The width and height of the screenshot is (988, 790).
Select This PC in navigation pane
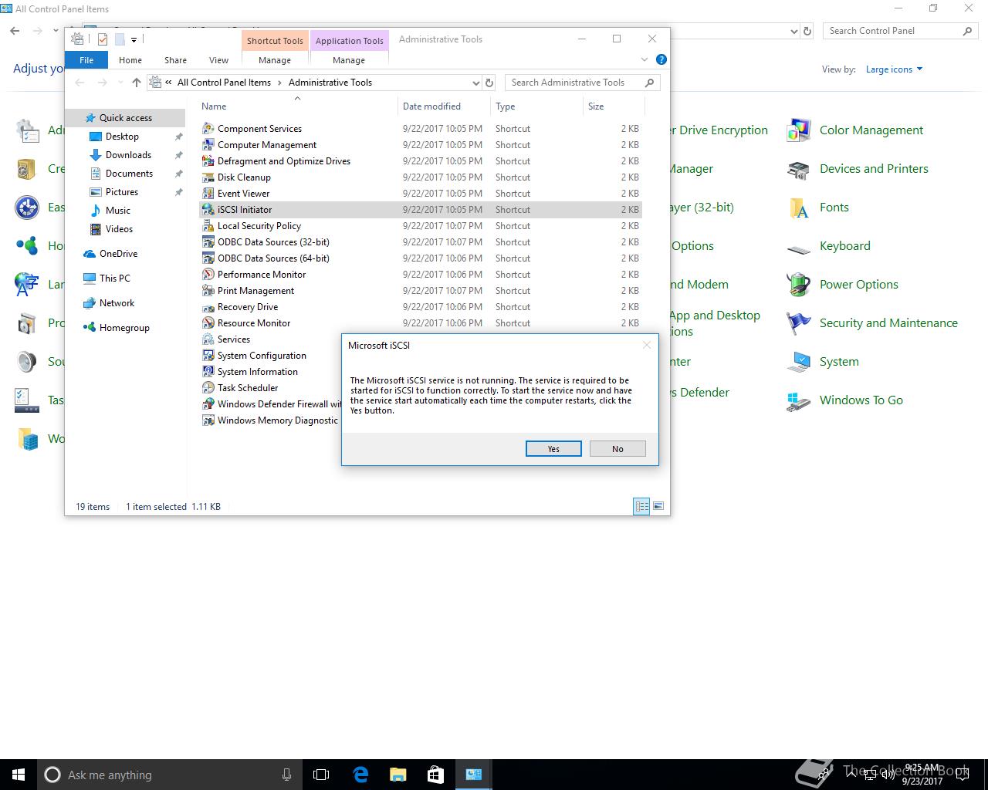114,279
